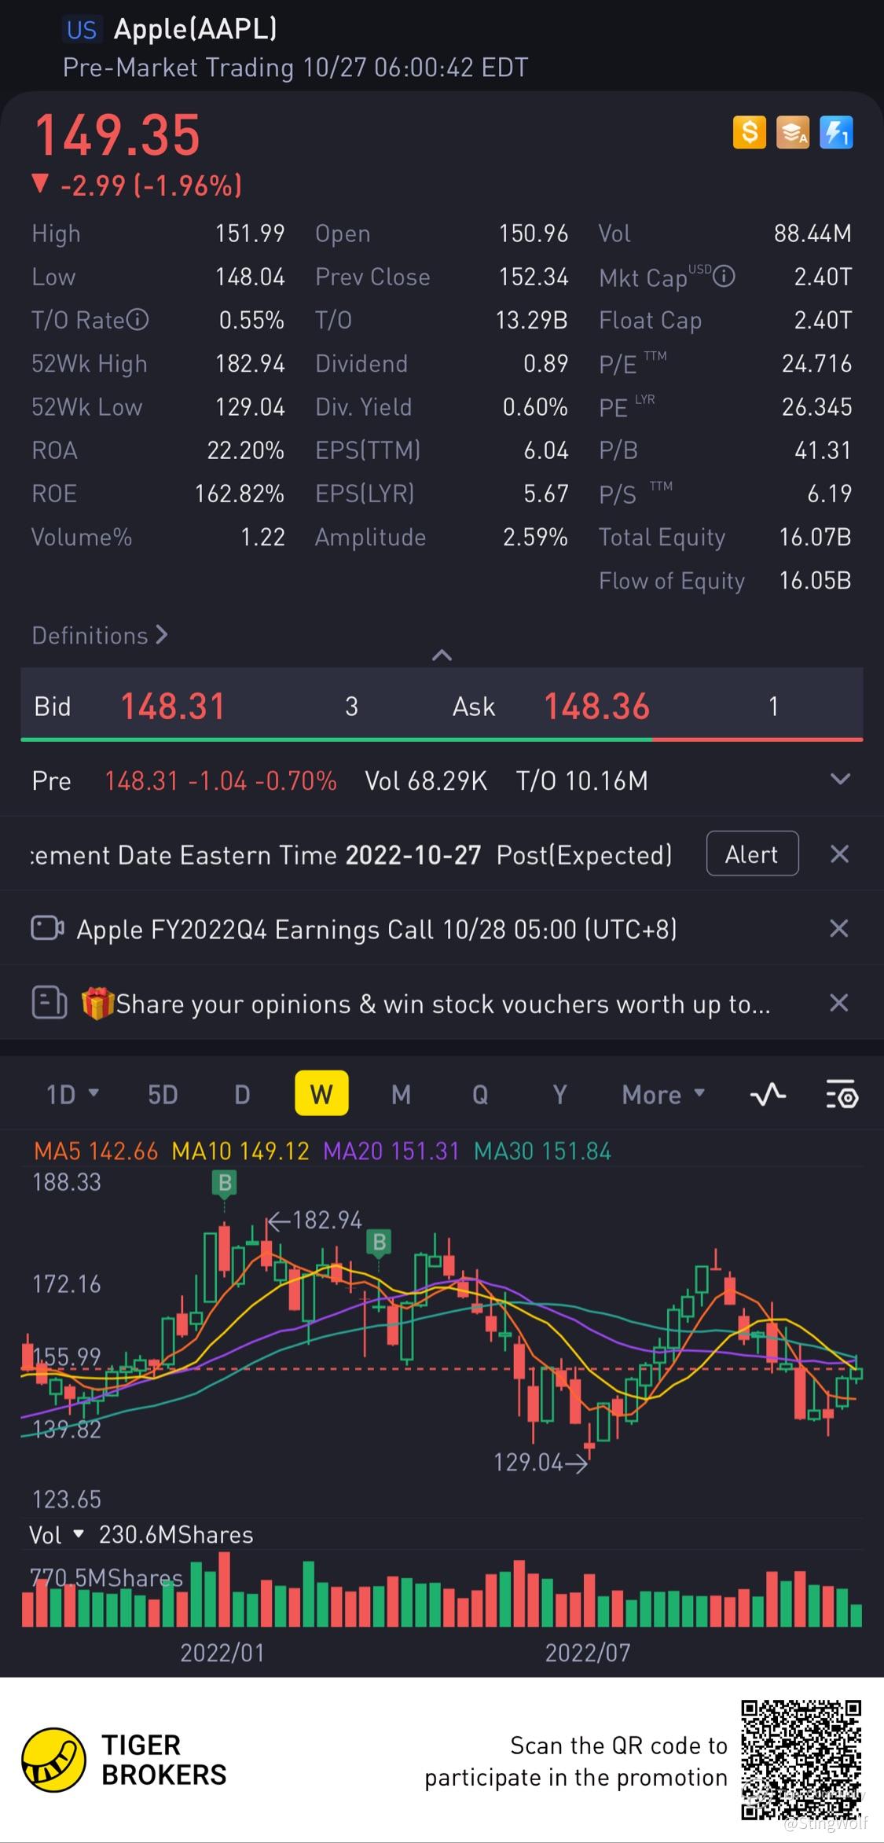Open the chart indicator waveform icon
The image size is (884, 1843).
click(768, 1094)
